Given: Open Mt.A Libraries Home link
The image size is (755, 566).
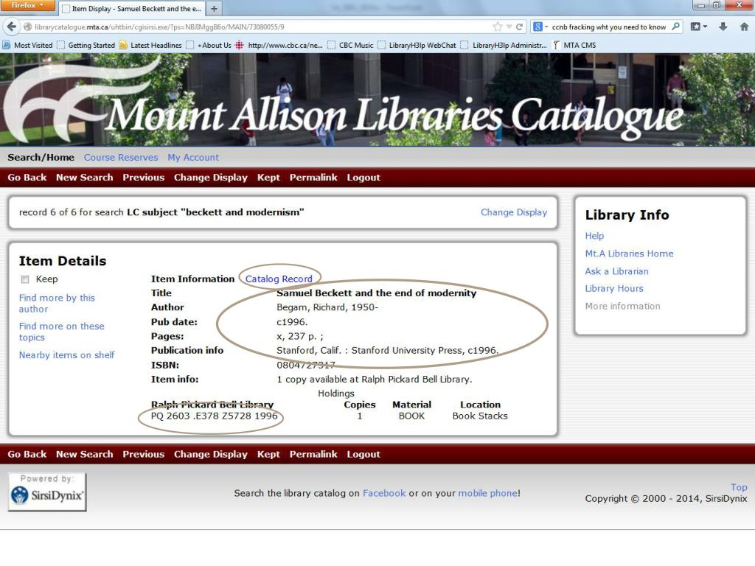Looking at the screenshot, I should coord(629,254).
